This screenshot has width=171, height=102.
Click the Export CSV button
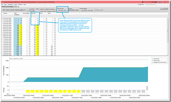pos(99,10)
